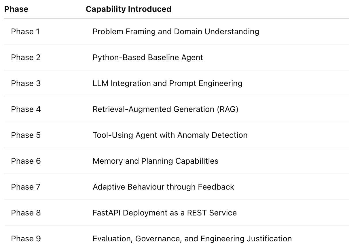The height and width of the screenshot is (252, 349).
Task: Click the Phase 2 row label
Action: point(26,58)
